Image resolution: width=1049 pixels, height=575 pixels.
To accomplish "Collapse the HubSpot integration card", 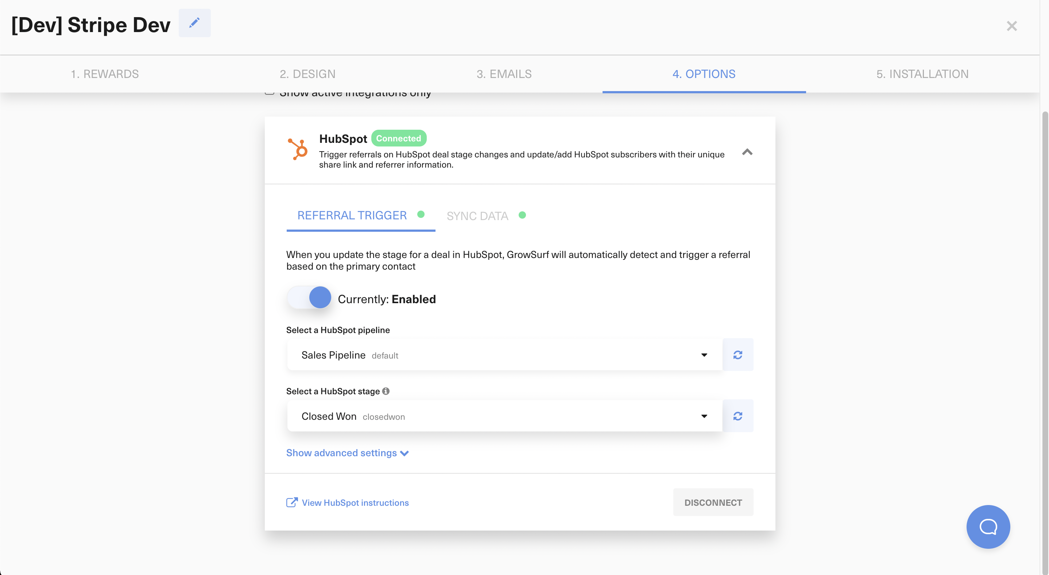I will (x=747, y=152).
